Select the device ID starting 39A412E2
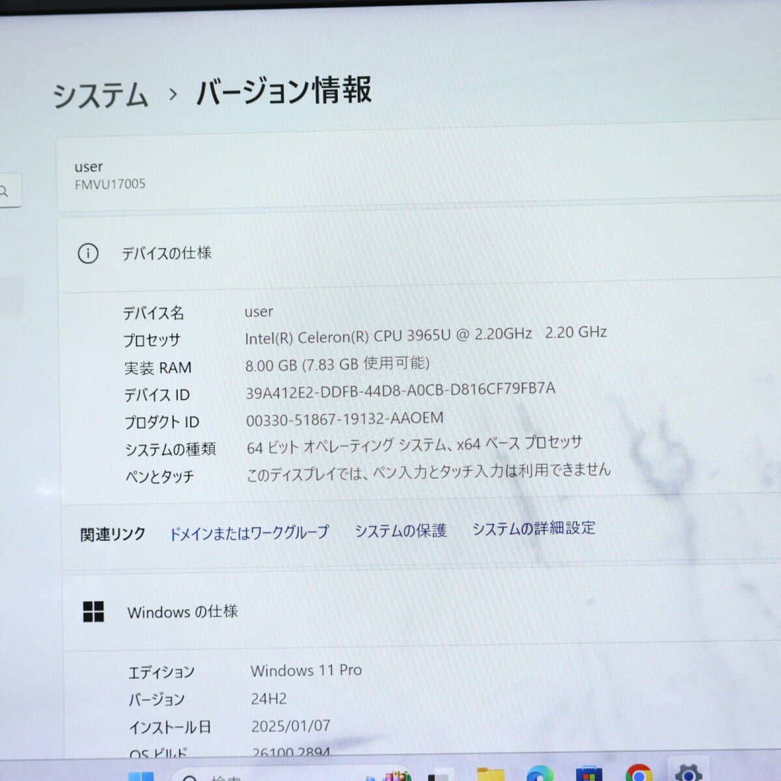 coord(400,390)
